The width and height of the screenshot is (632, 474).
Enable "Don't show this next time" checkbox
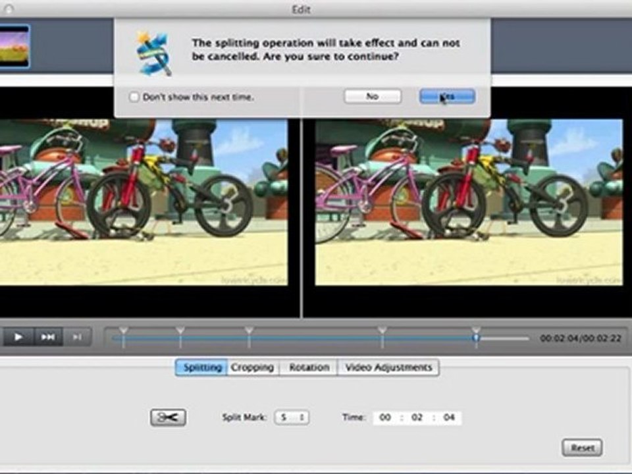click(134, 97)
